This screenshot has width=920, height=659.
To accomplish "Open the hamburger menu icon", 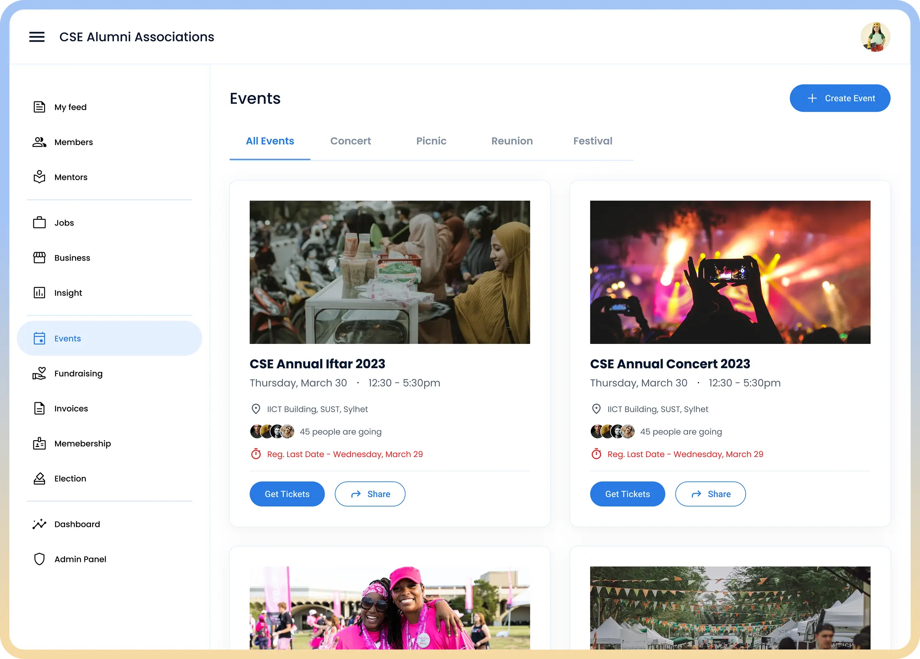I will click(37, 37).
